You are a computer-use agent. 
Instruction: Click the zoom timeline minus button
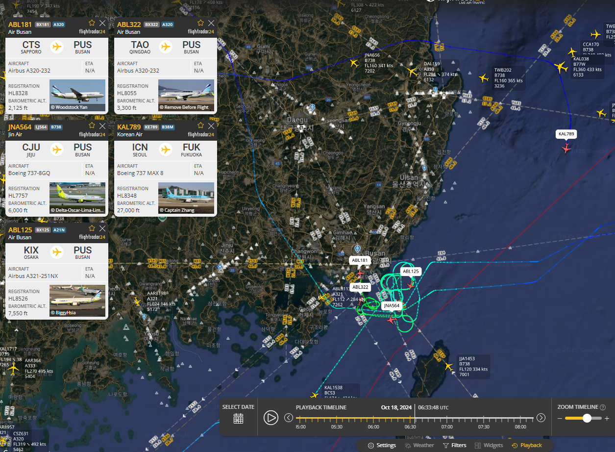click(560, 418)
